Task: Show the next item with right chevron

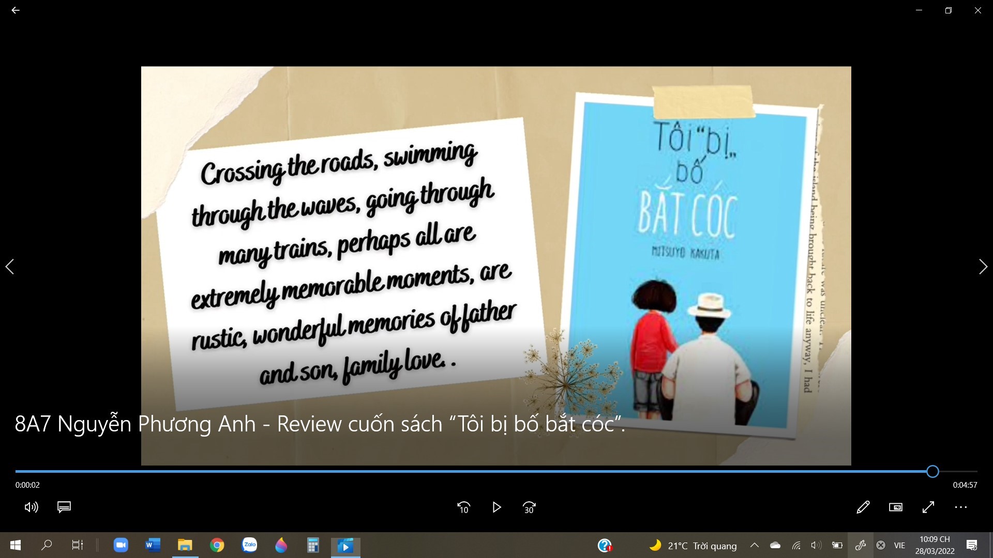Action: [x=983, y=267]
